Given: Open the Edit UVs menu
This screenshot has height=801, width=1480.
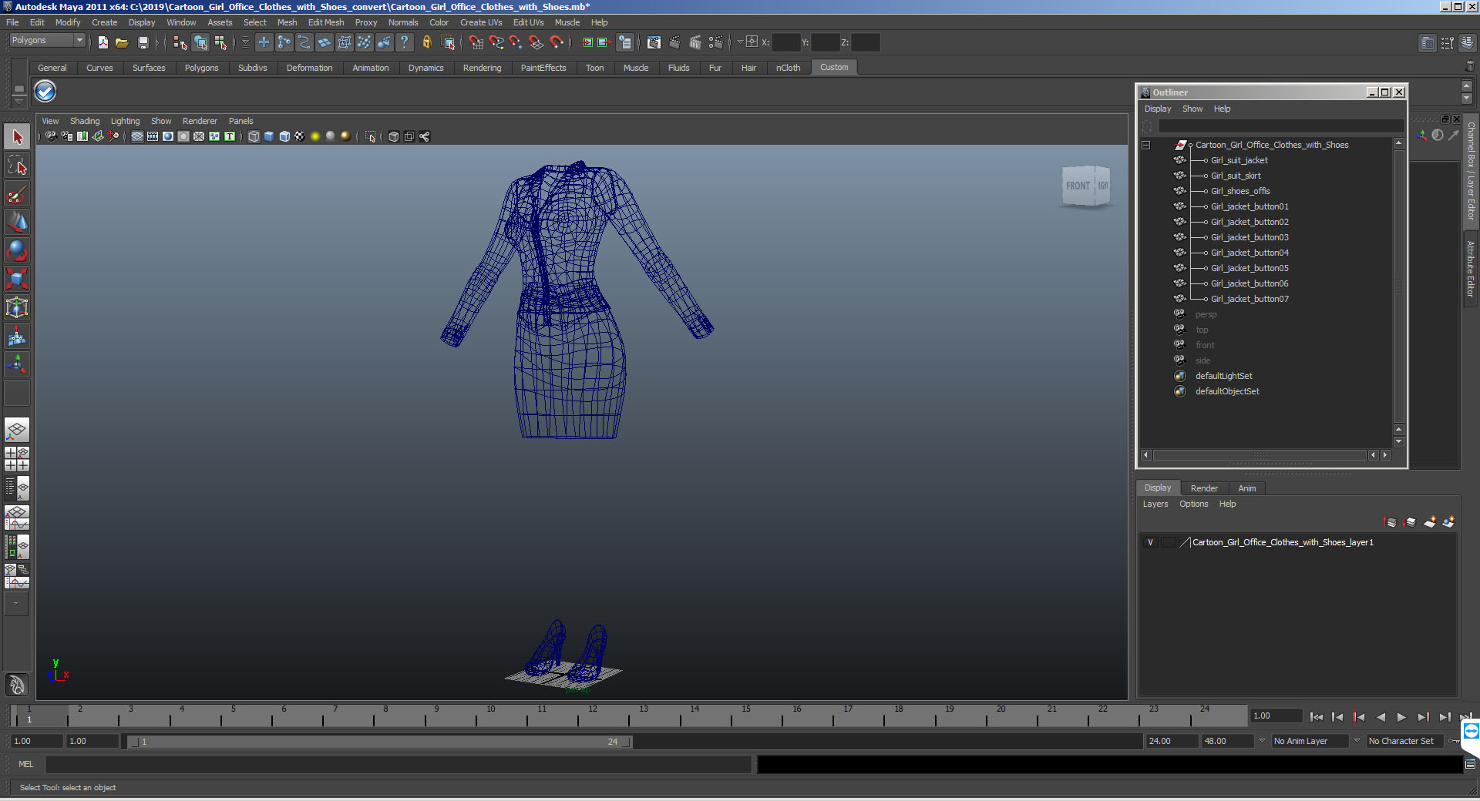Looking at the screenshot, I should pyautogui.click(x=528, y=22).
